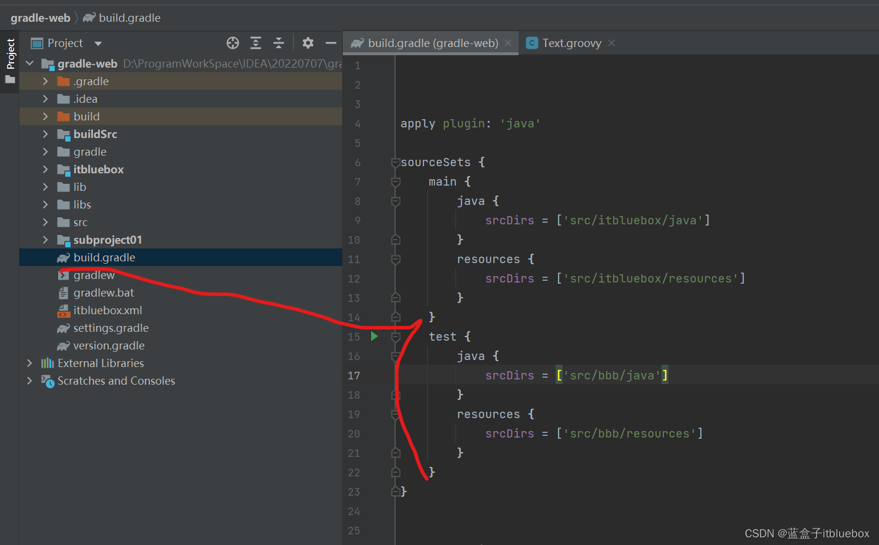This screenshot has height=545, width=879.
Task: Click the green run gutter icon at test
Action: (x=374, y=337)
